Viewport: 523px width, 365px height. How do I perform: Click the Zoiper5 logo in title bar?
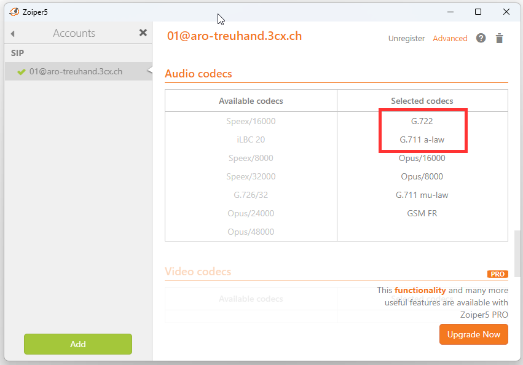click(14, 12)
